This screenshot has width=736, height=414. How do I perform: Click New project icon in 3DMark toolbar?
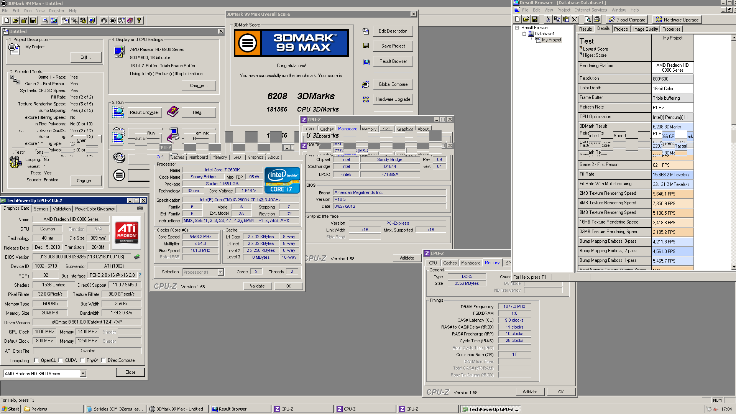point(7,20)
